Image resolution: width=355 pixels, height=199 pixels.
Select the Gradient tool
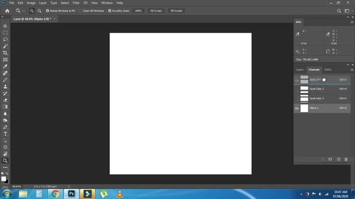pos(5,107)
